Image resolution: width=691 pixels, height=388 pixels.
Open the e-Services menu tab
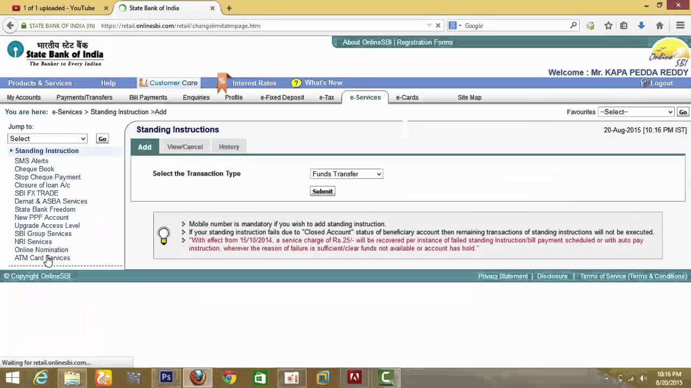tap(365, 98)
